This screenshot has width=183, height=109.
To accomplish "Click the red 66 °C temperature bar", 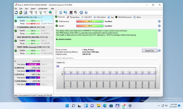I will coord(33,24).
